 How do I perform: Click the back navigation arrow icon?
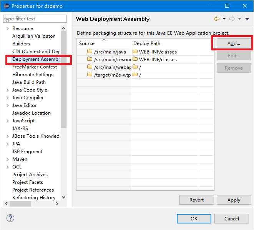[217, 19]
